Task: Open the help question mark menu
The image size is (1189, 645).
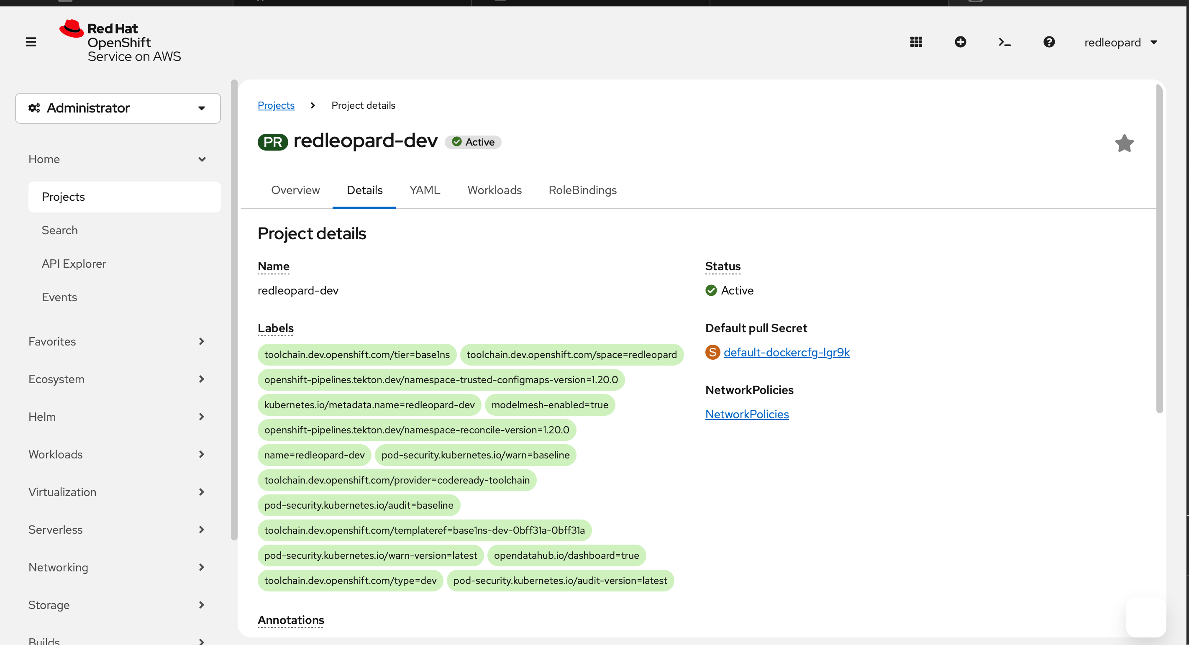Action: (x=1049, y=42)
